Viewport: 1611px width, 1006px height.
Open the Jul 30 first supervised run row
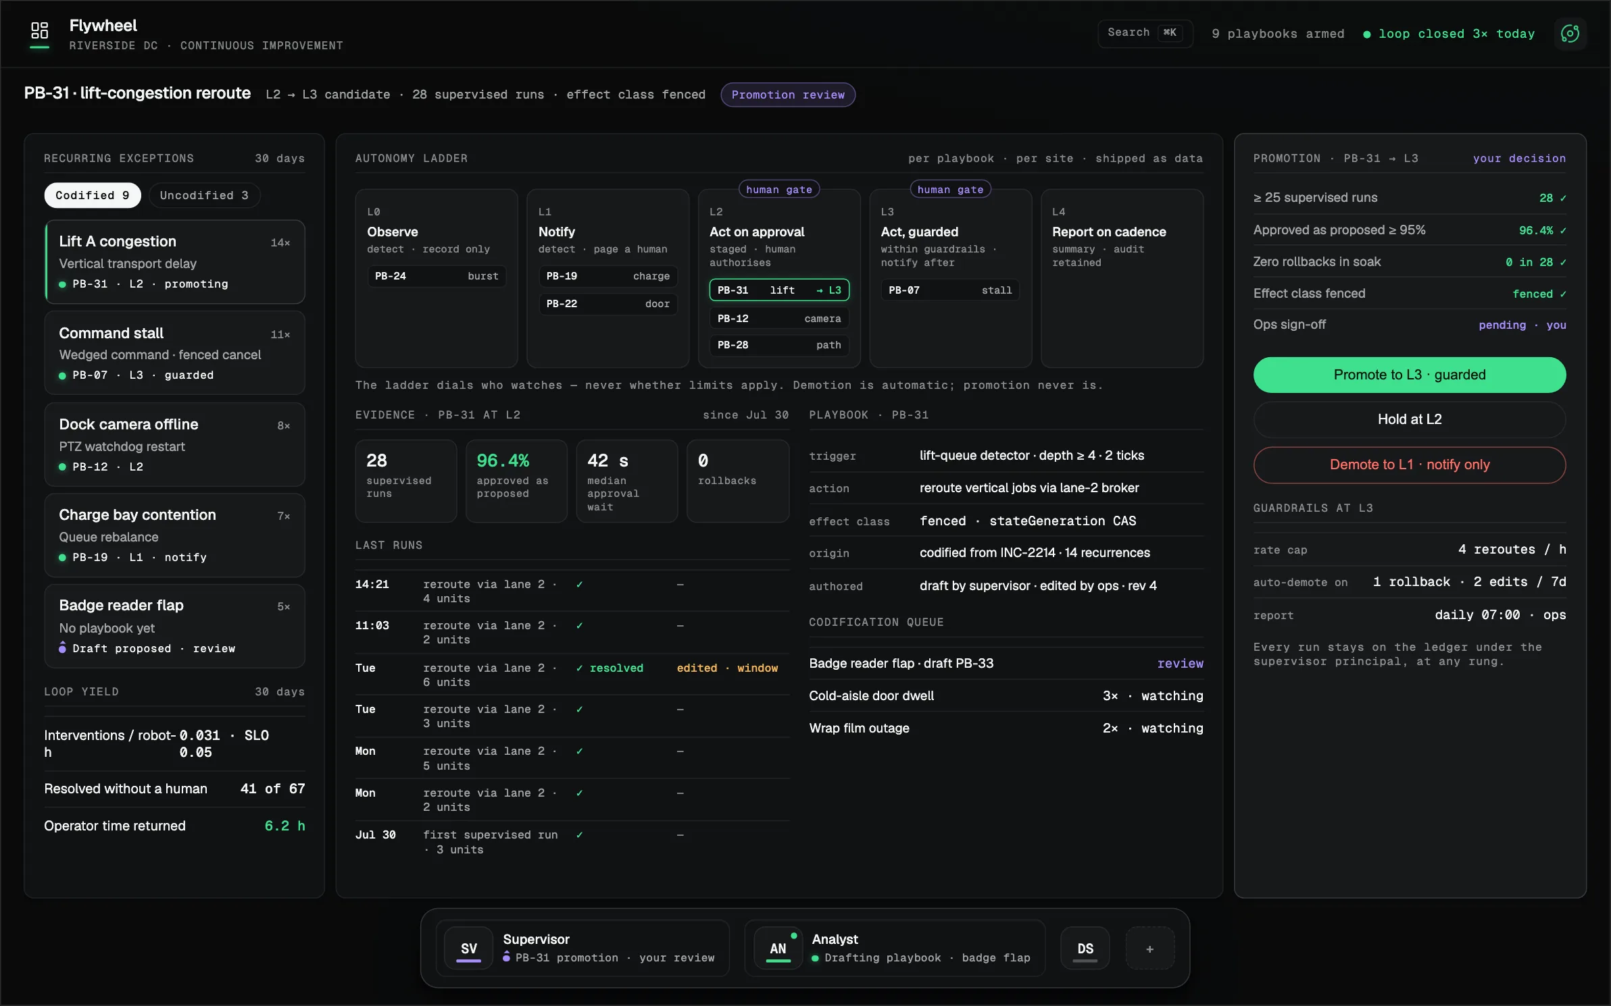coord(572,842)
